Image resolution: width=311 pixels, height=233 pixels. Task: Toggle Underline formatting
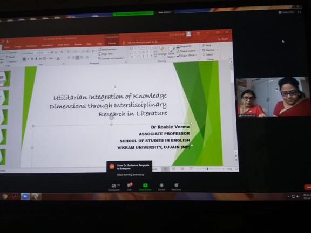point(32,59)
